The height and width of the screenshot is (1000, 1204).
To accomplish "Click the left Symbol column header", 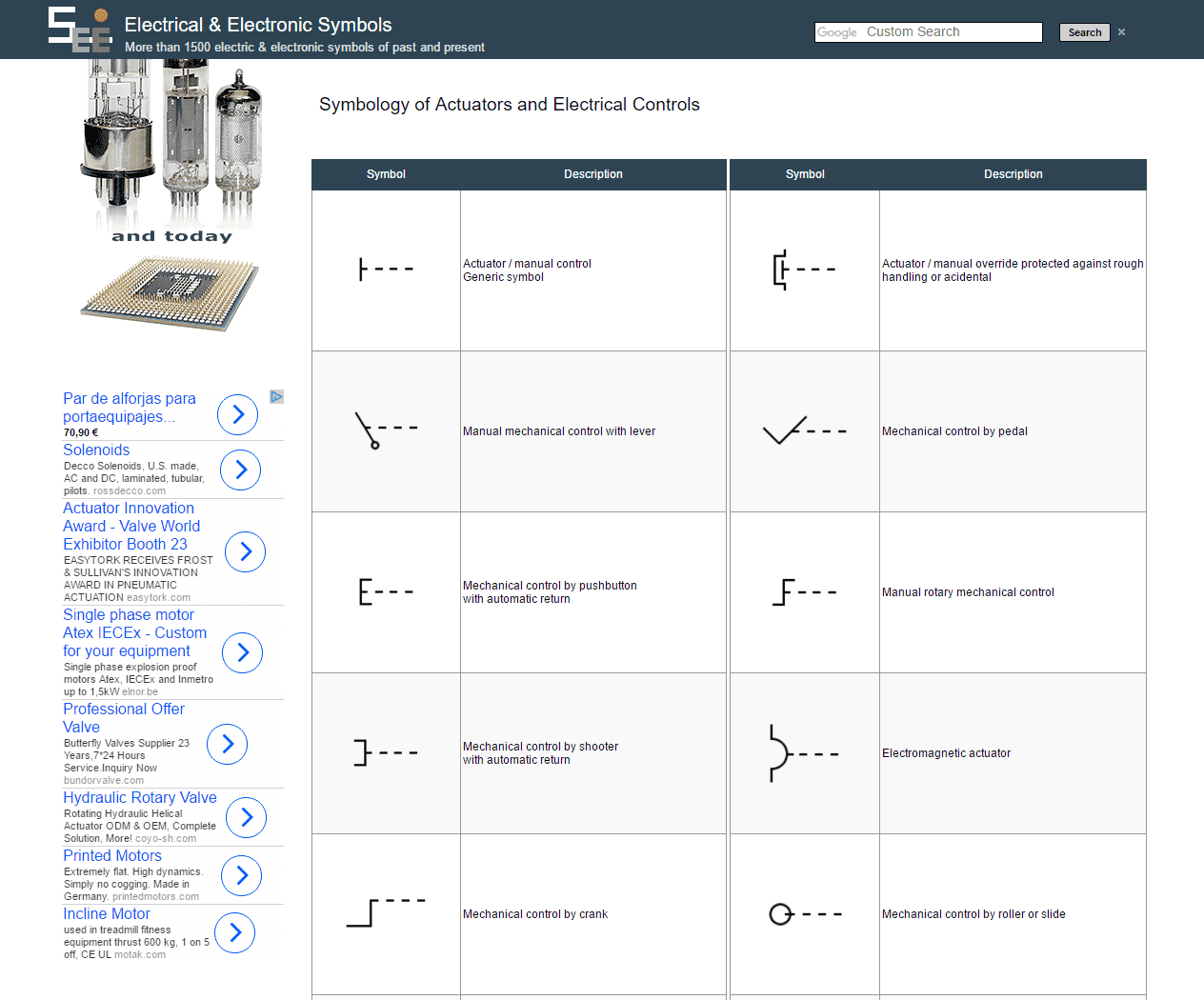I will click(386, 174).
